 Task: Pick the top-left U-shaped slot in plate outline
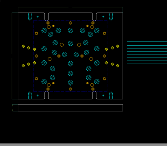click(47, 17)
